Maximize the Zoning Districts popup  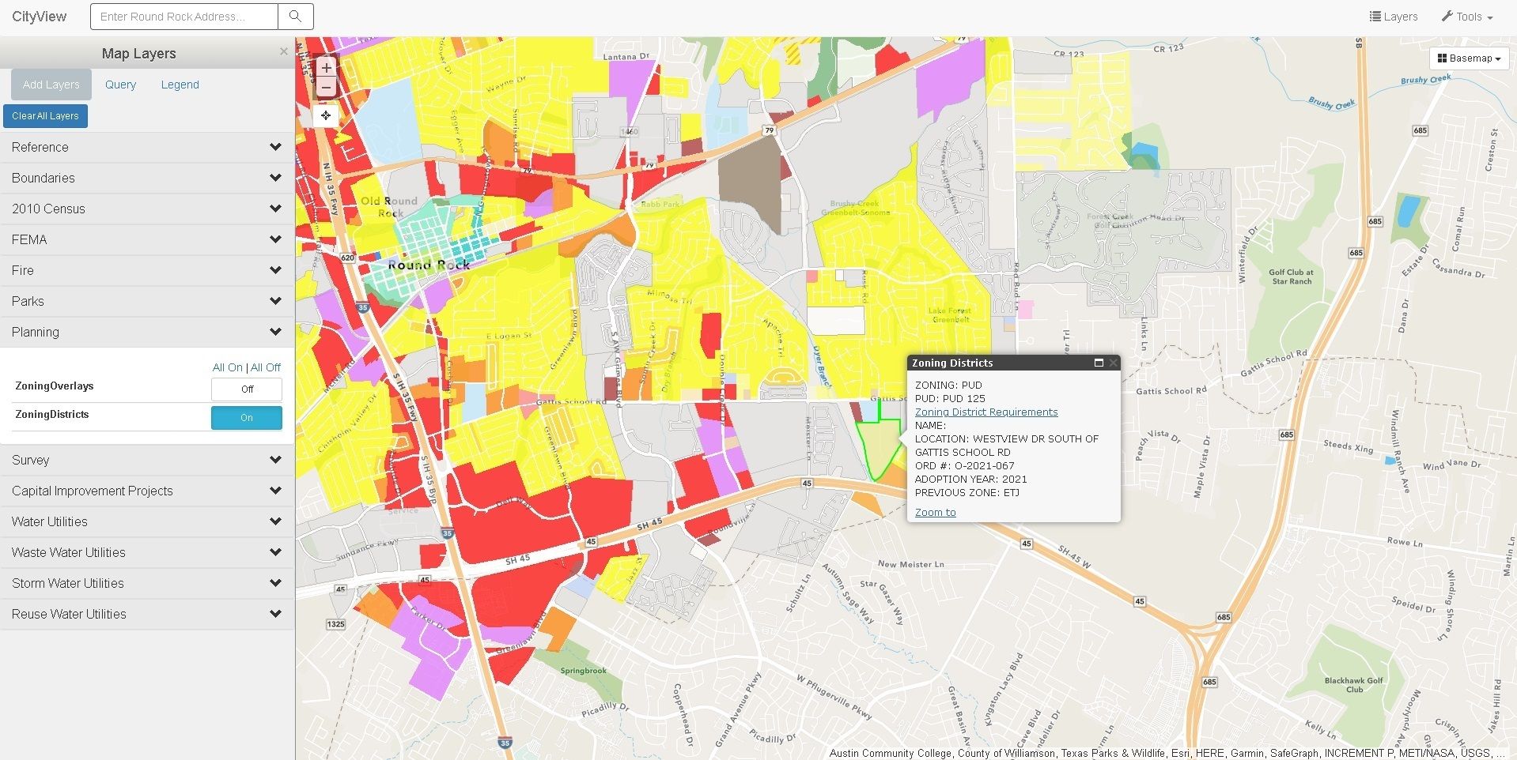point(1099,363)
